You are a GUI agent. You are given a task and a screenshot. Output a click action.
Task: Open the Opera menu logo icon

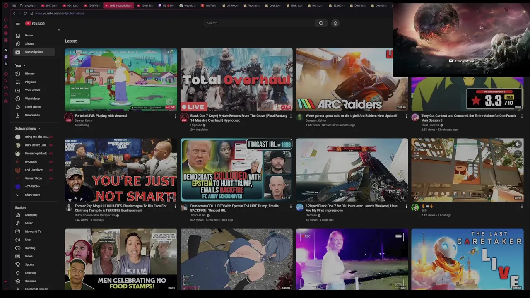point(6,5)
